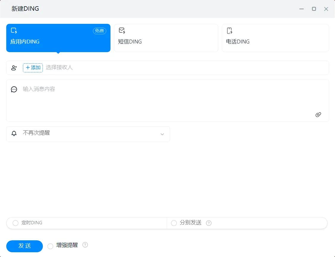Viewport: 335px width, 257px height.
Task: Open the 不再次提醒 reminder dropdown
Action: point(88,134)
